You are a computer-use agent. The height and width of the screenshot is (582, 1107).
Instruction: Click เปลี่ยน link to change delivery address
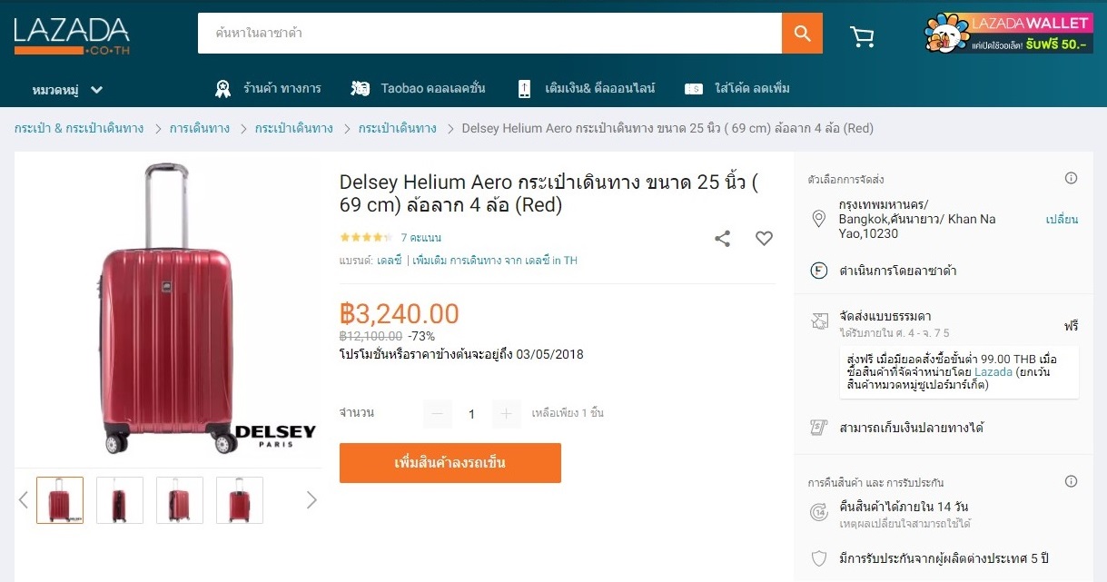pos(1061,220)
